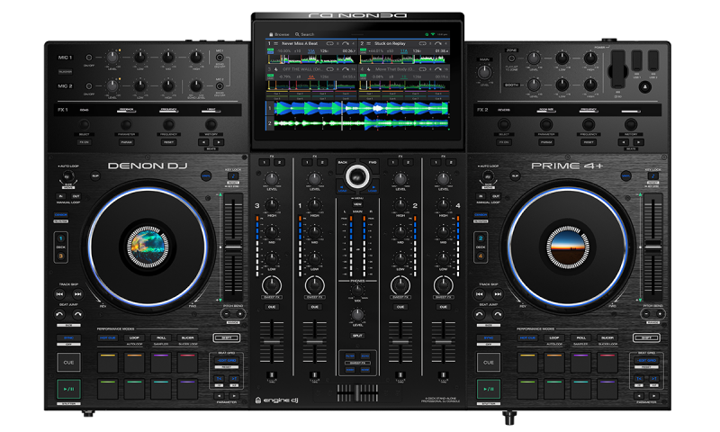
Task: Grab channel 1 volume fader
Action: [x=314, y=342]
